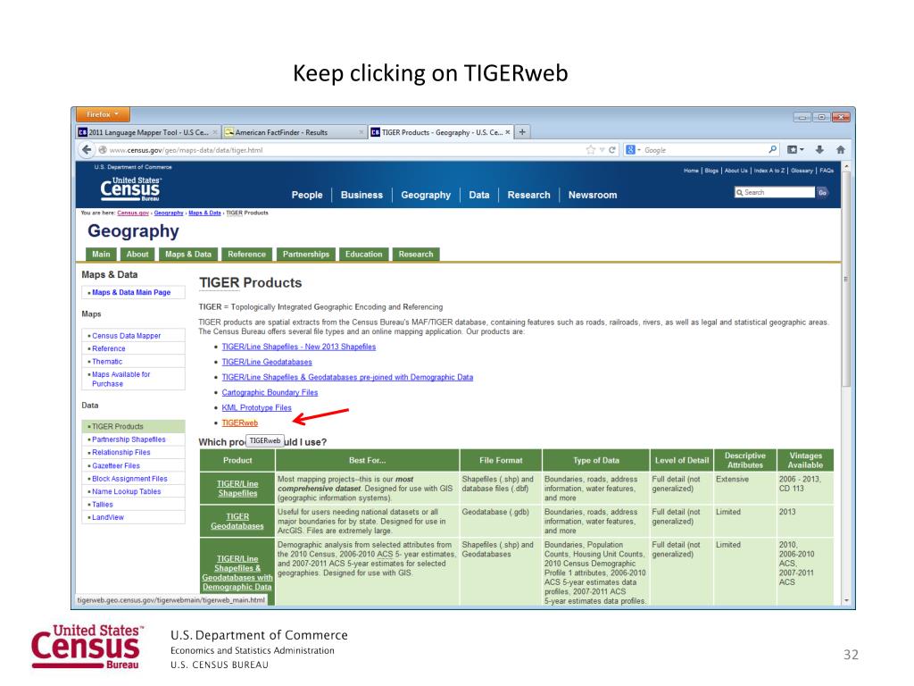Select the About geography tab

[137, 255]
